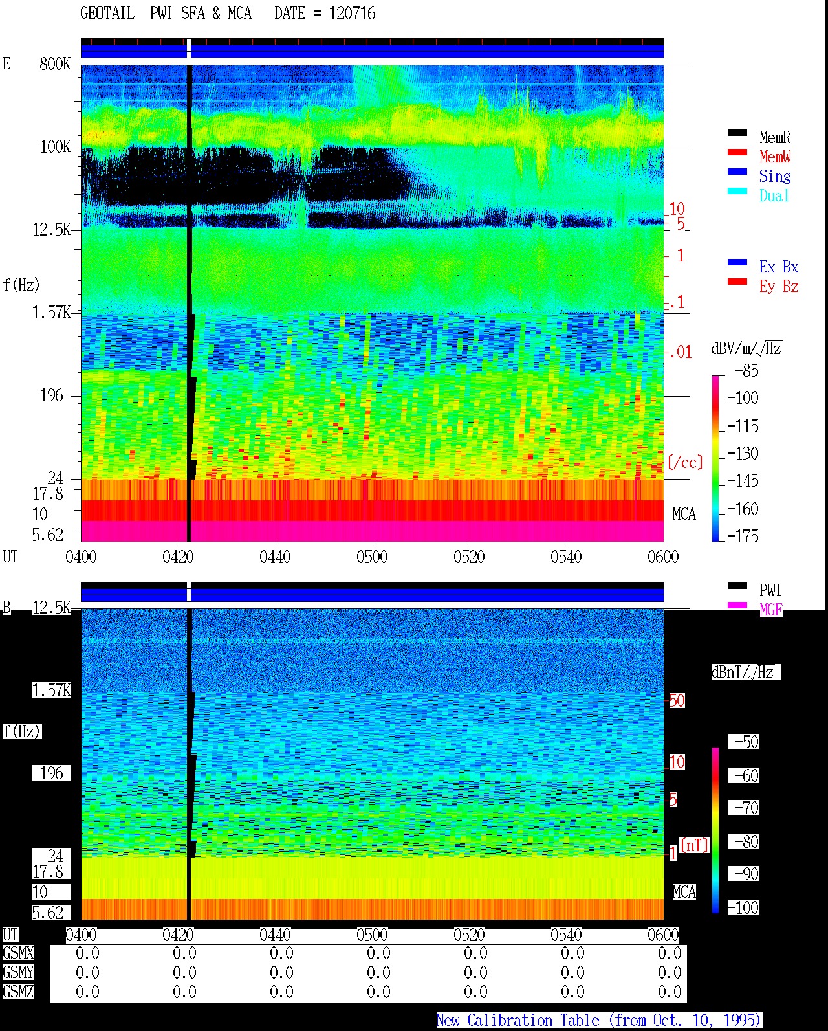Click the black PWI legend swatch

737,586
